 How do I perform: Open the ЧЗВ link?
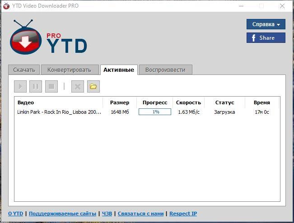[x=107, y=214]
